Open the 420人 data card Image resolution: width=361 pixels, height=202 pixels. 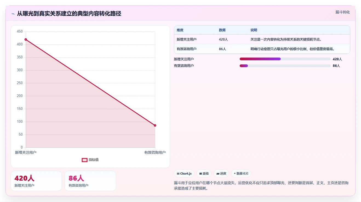[x=36, y=181]
